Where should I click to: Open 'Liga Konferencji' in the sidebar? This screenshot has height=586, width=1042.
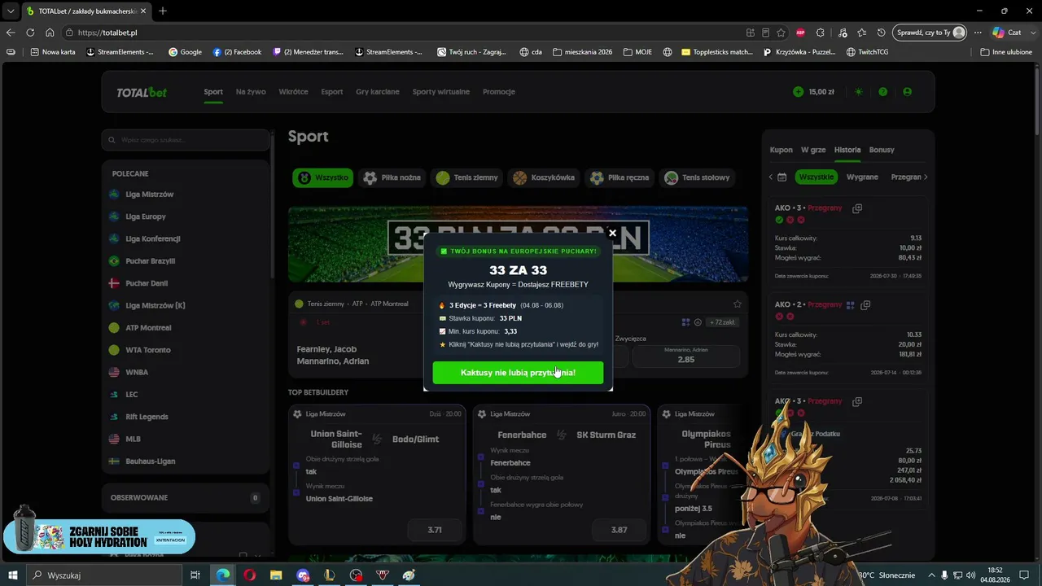click(x=152, y=238)
